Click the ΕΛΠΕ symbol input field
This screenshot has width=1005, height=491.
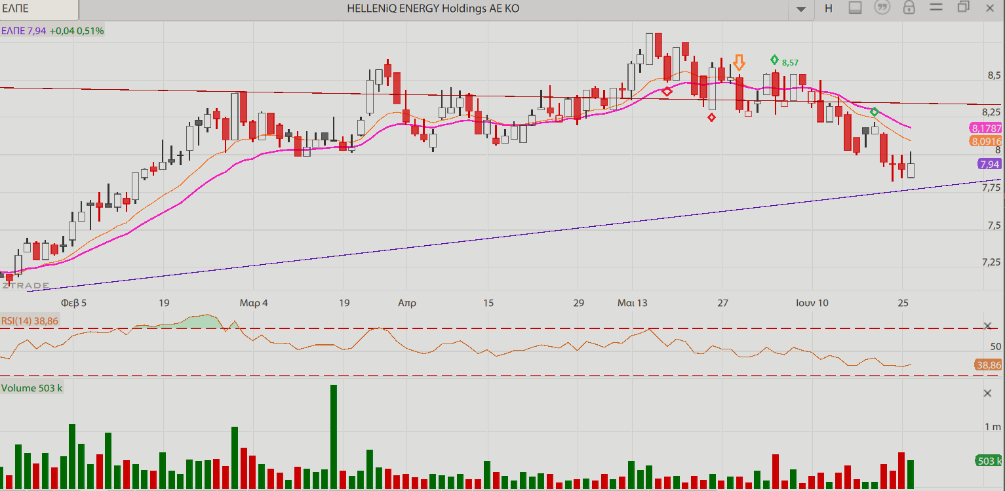click(39, 9)
